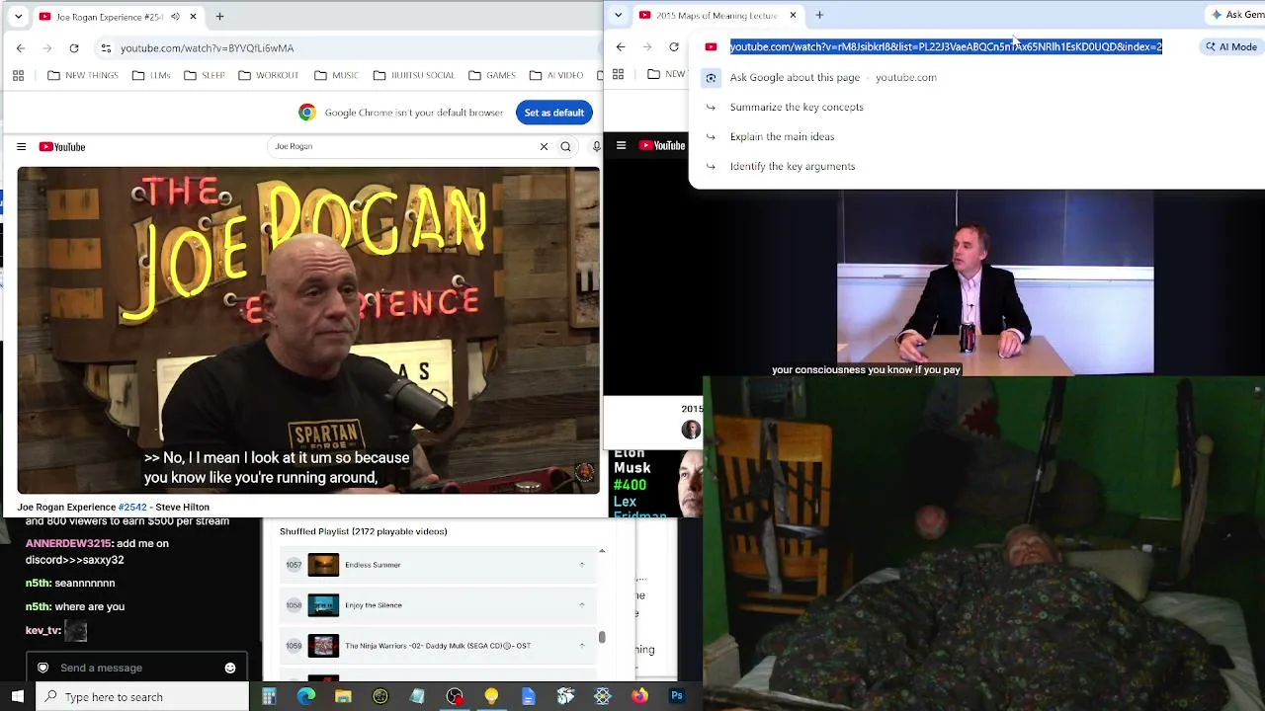Viewport: 1265px width, 711px height.
Task: Open the MUSIC bookmark folder
Action: point(336,75)
